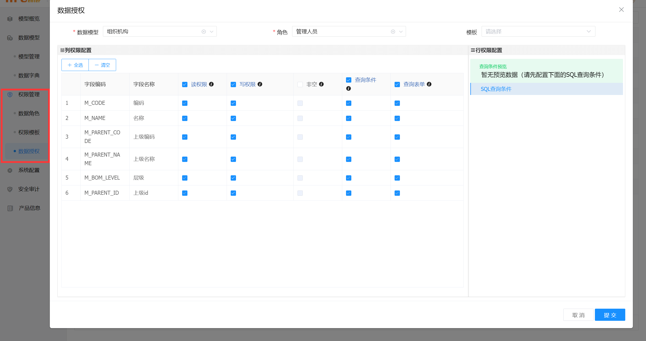Viewport: 646px width, 341px height.
Task: Toggle the 查询条件 header checkbox
Action: 349,80
